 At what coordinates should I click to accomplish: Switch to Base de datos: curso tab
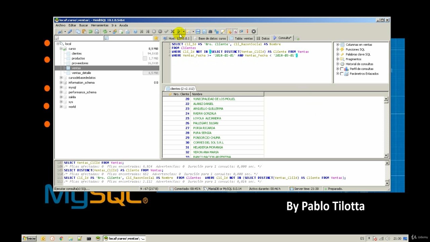(x=209, y=38)
